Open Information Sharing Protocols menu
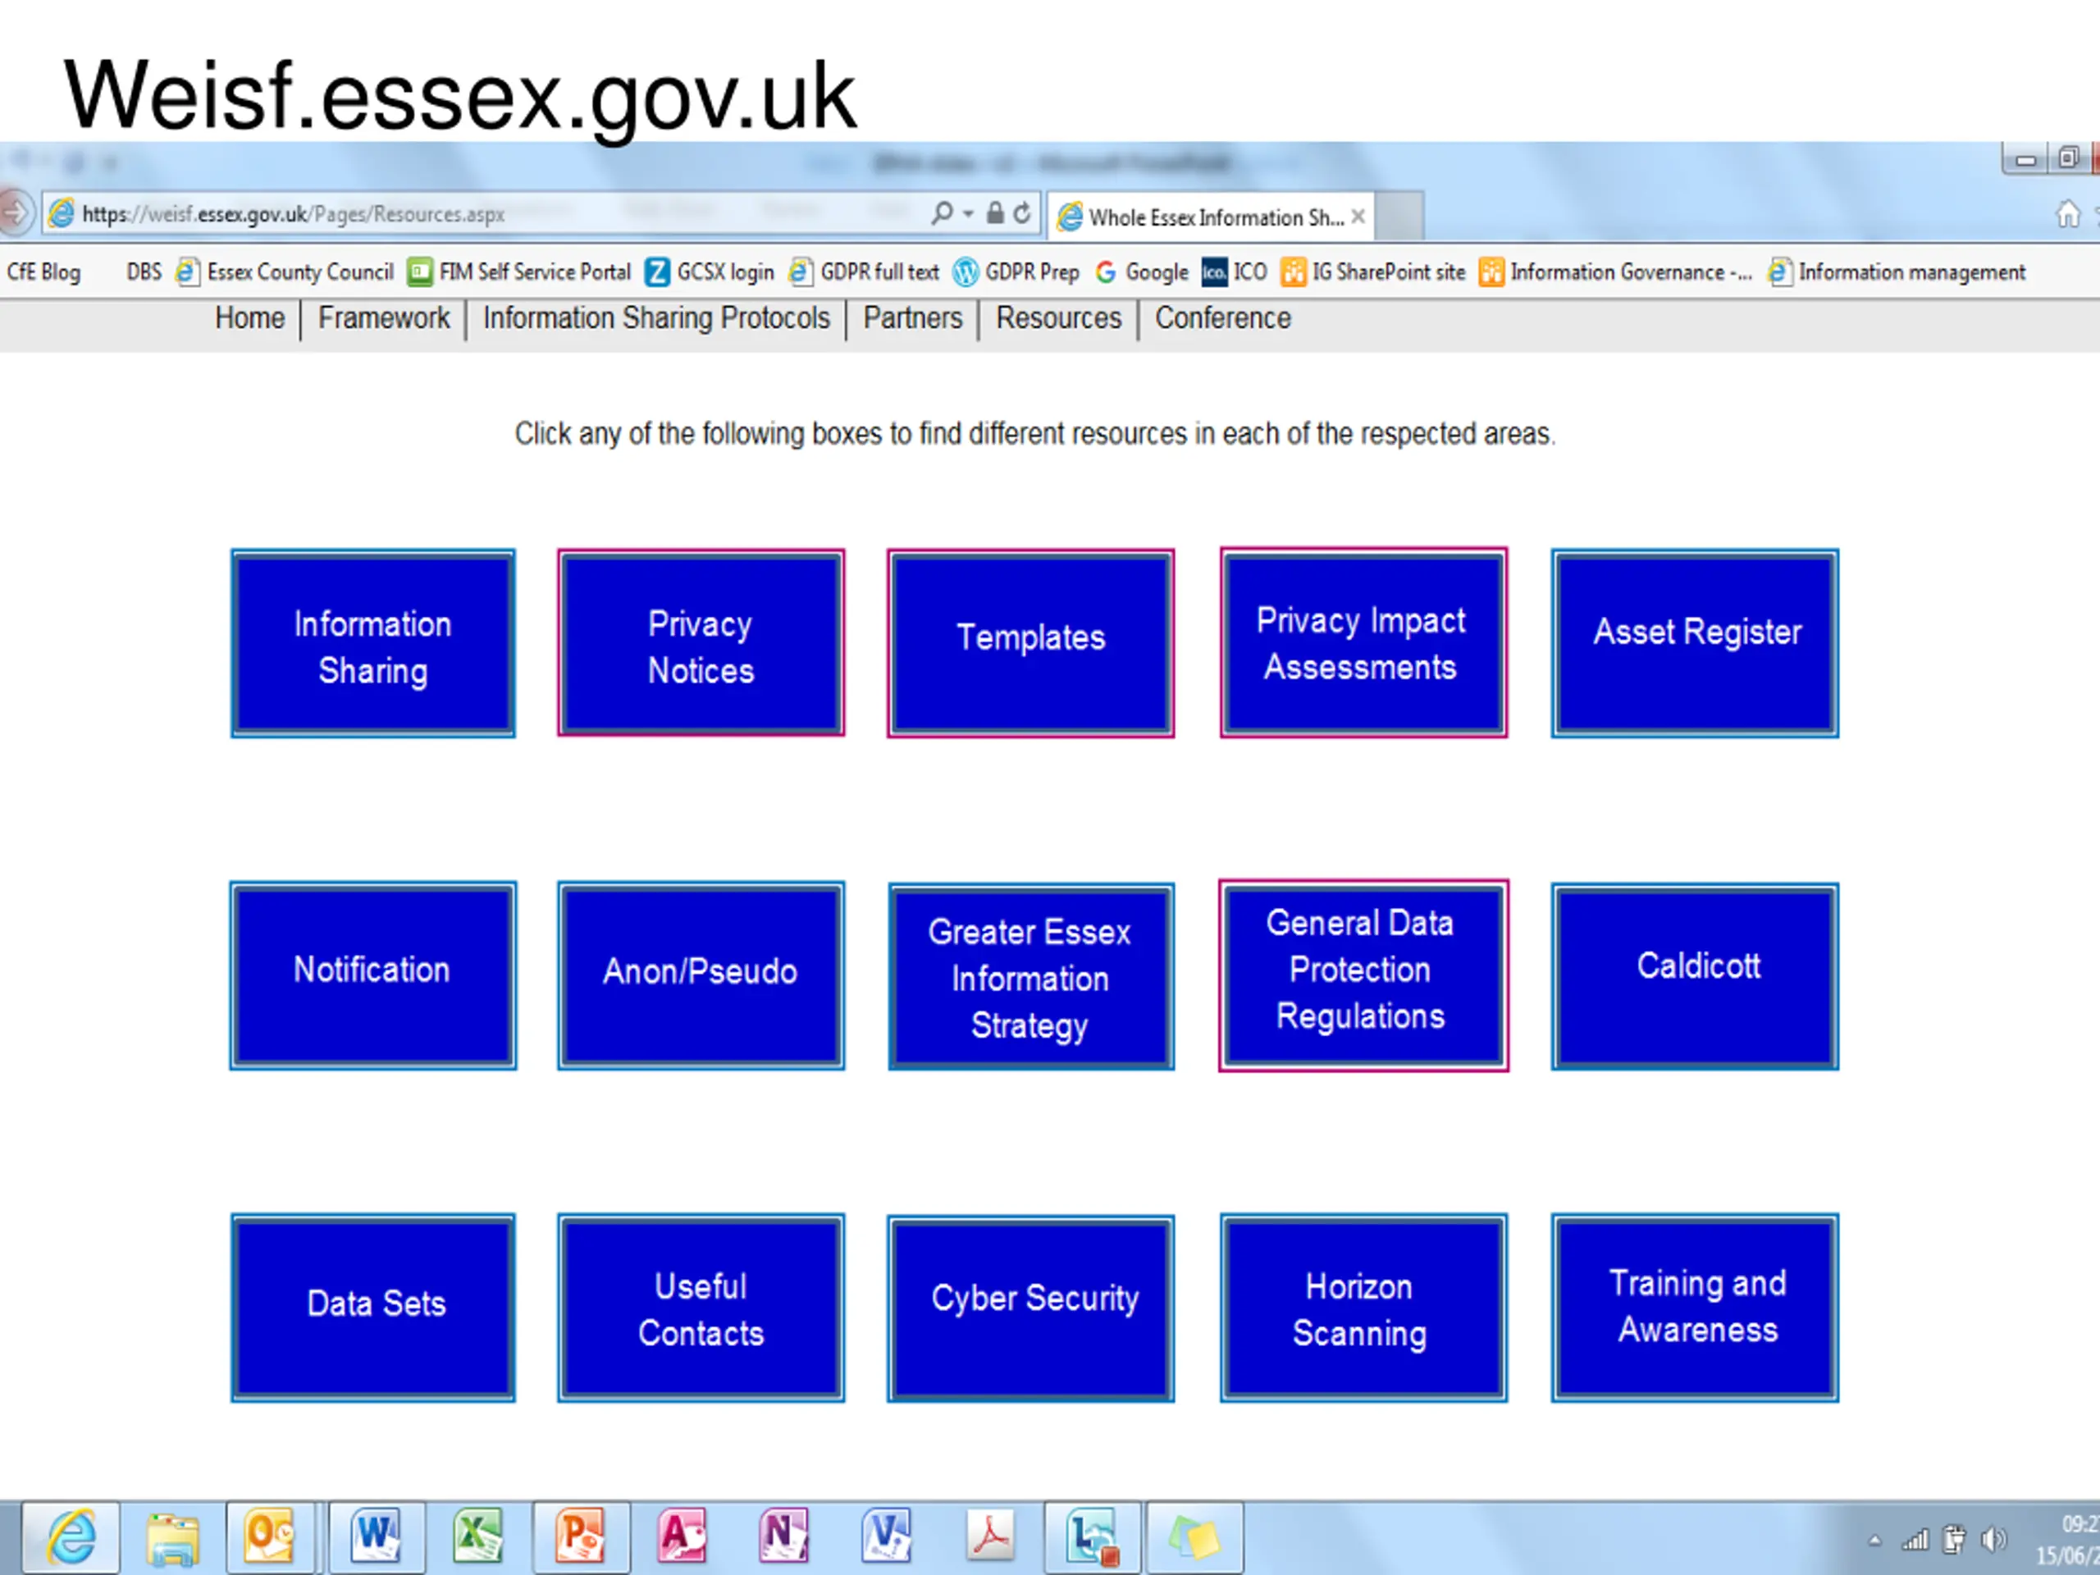Screen dimensions: 2100x1575 656,318
